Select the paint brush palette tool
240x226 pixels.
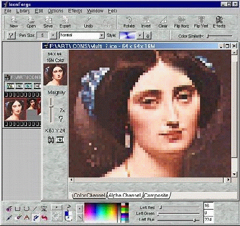[x=9, y=209]
